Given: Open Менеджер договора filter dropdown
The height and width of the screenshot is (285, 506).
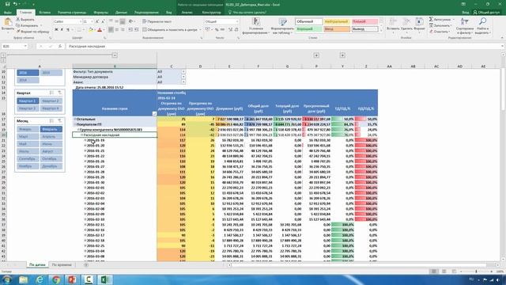Looking at the screenshot, I should coord(183,77).
